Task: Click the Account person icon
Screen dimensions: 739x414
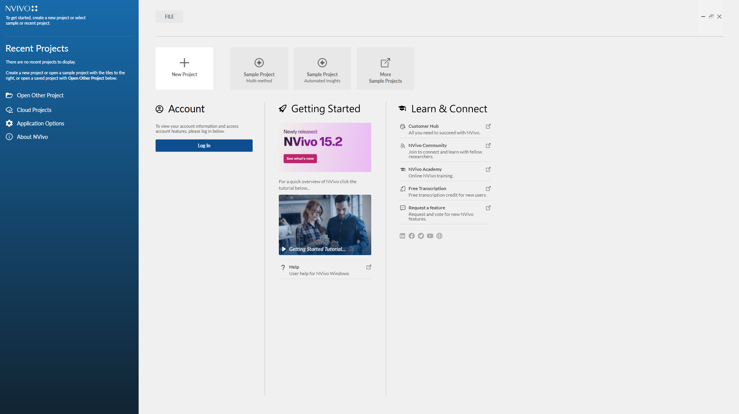Action: point(159,109)
